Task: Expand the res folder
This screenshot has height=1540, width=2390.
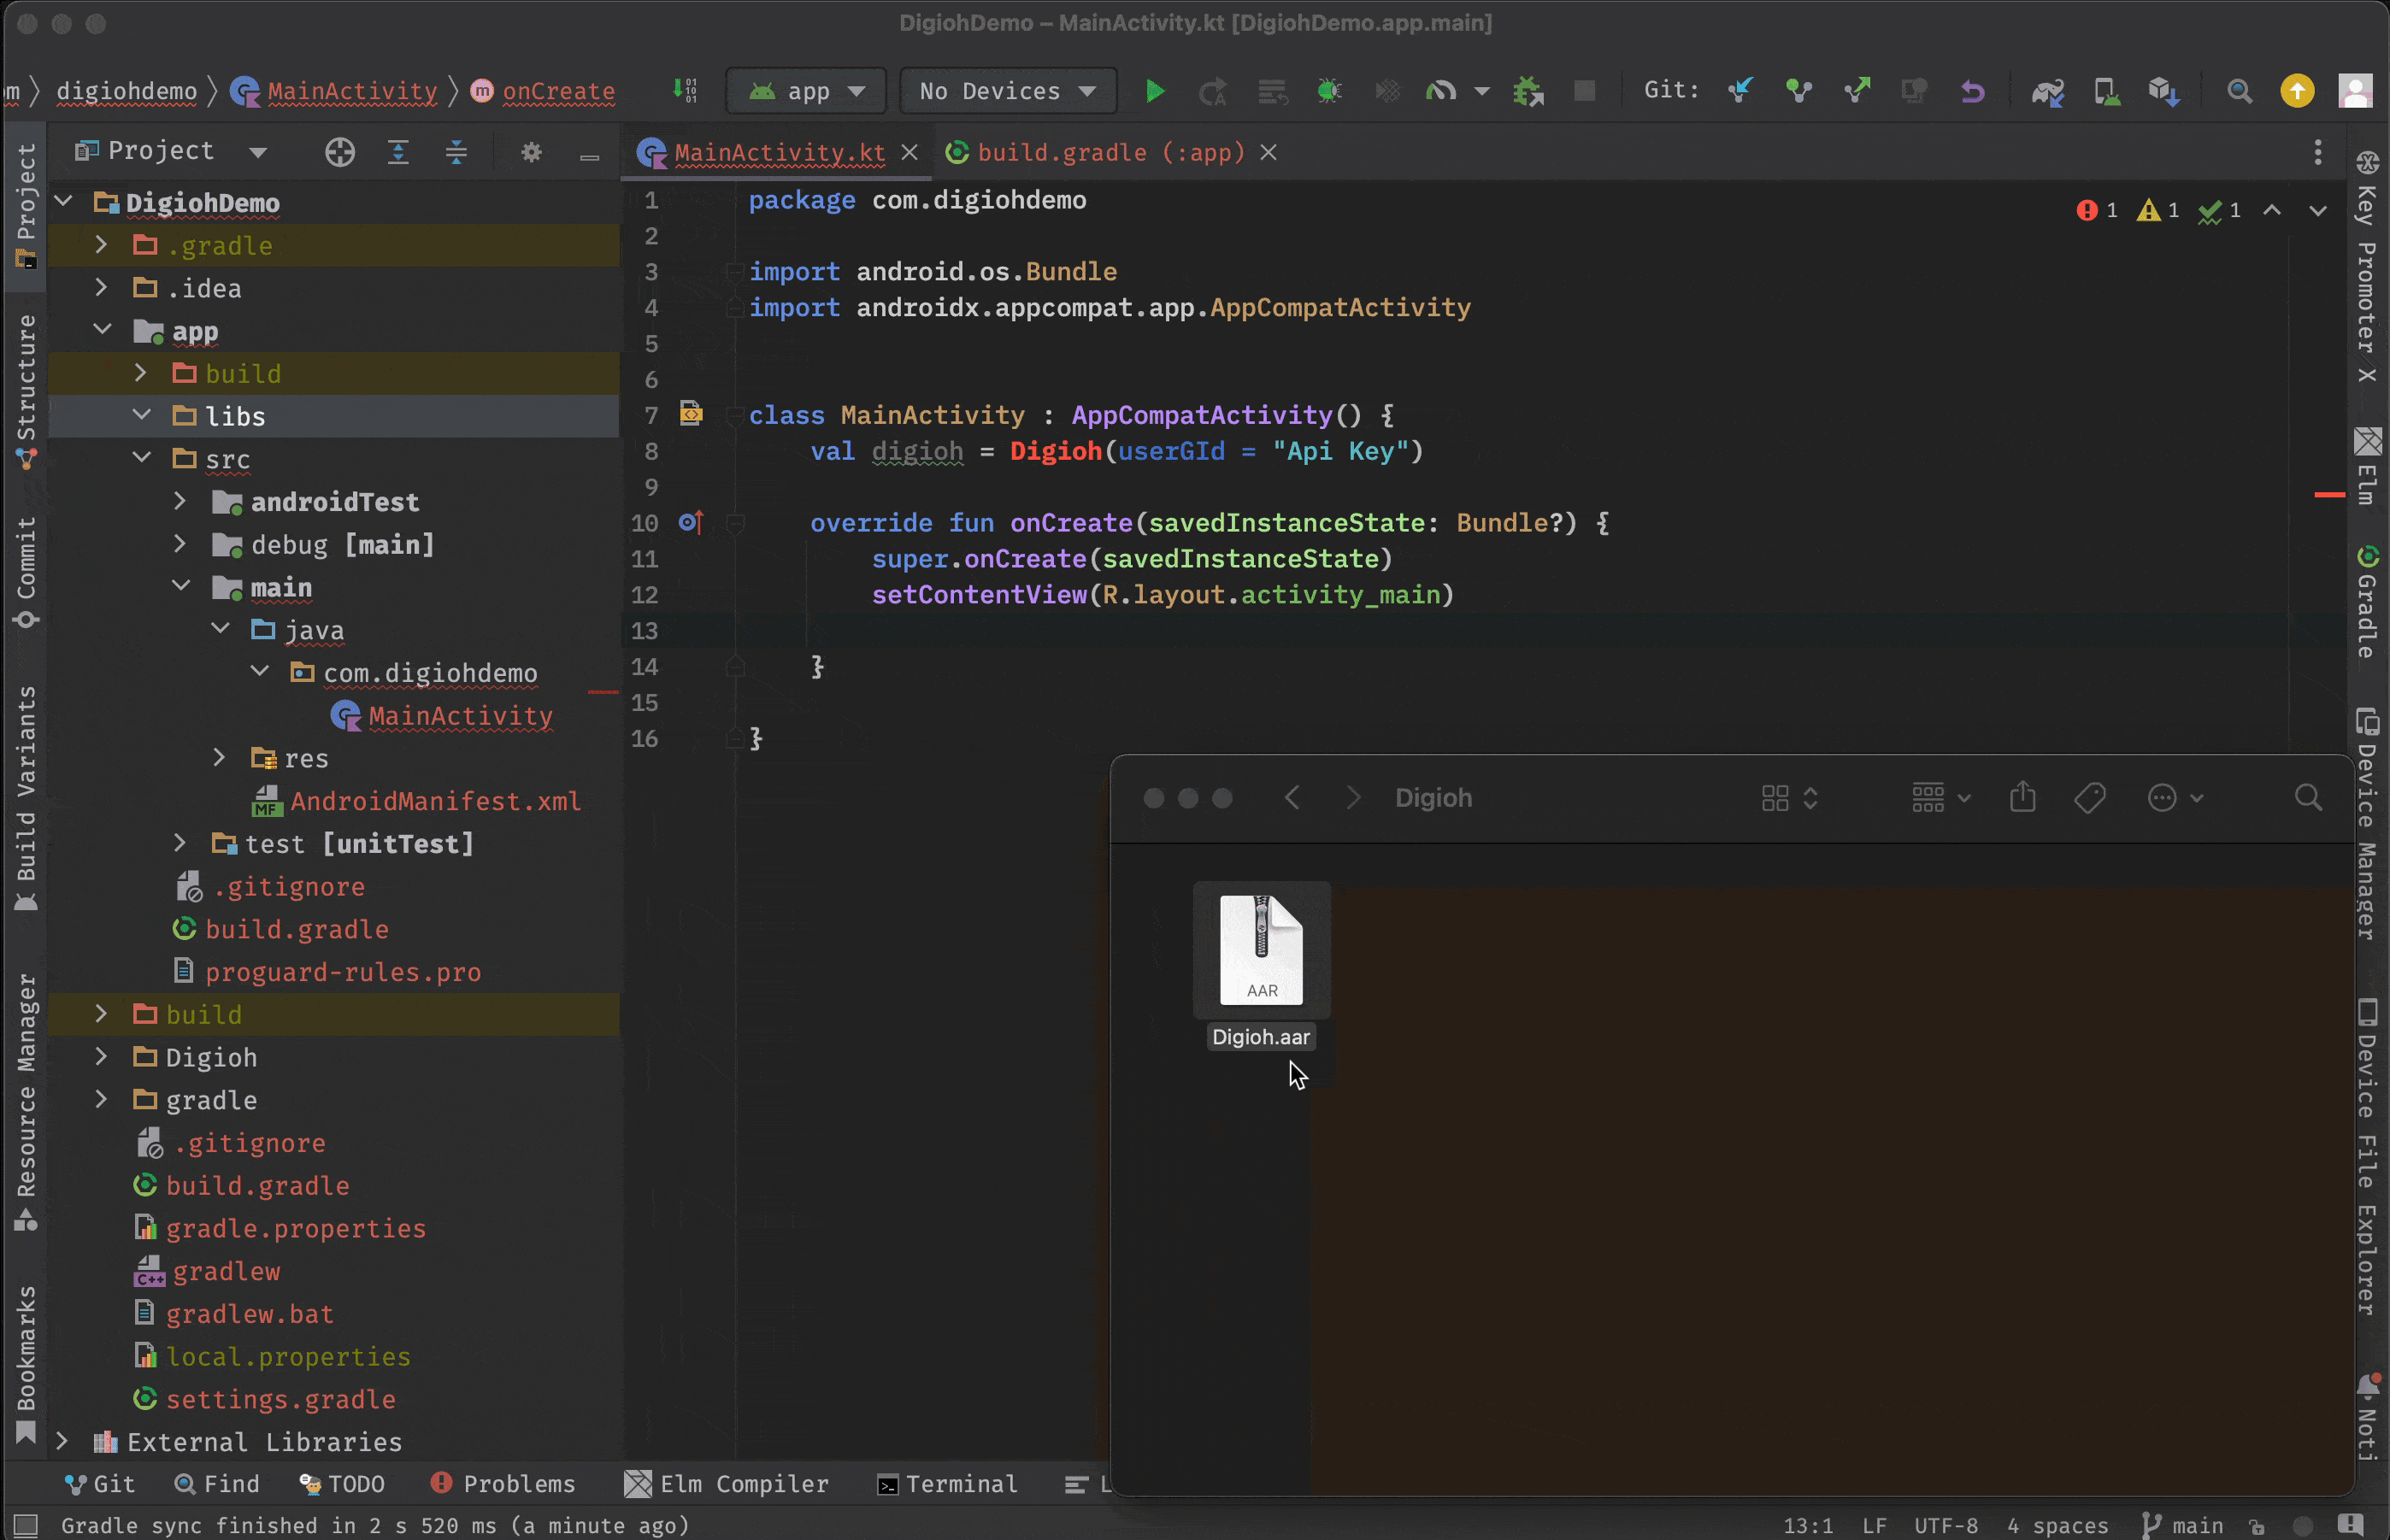Action: click(x=219, y=758)
